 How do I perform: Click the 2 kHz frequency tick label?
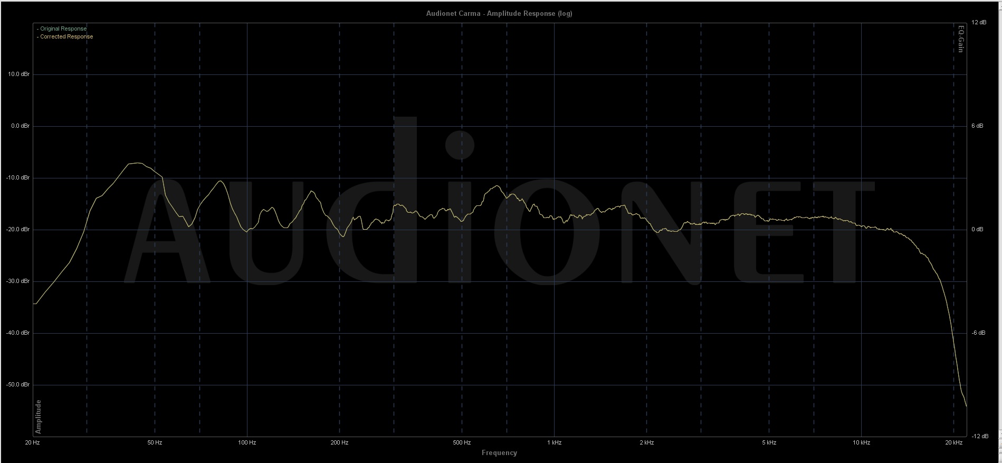pyautogui.click(x=646, y=442)
